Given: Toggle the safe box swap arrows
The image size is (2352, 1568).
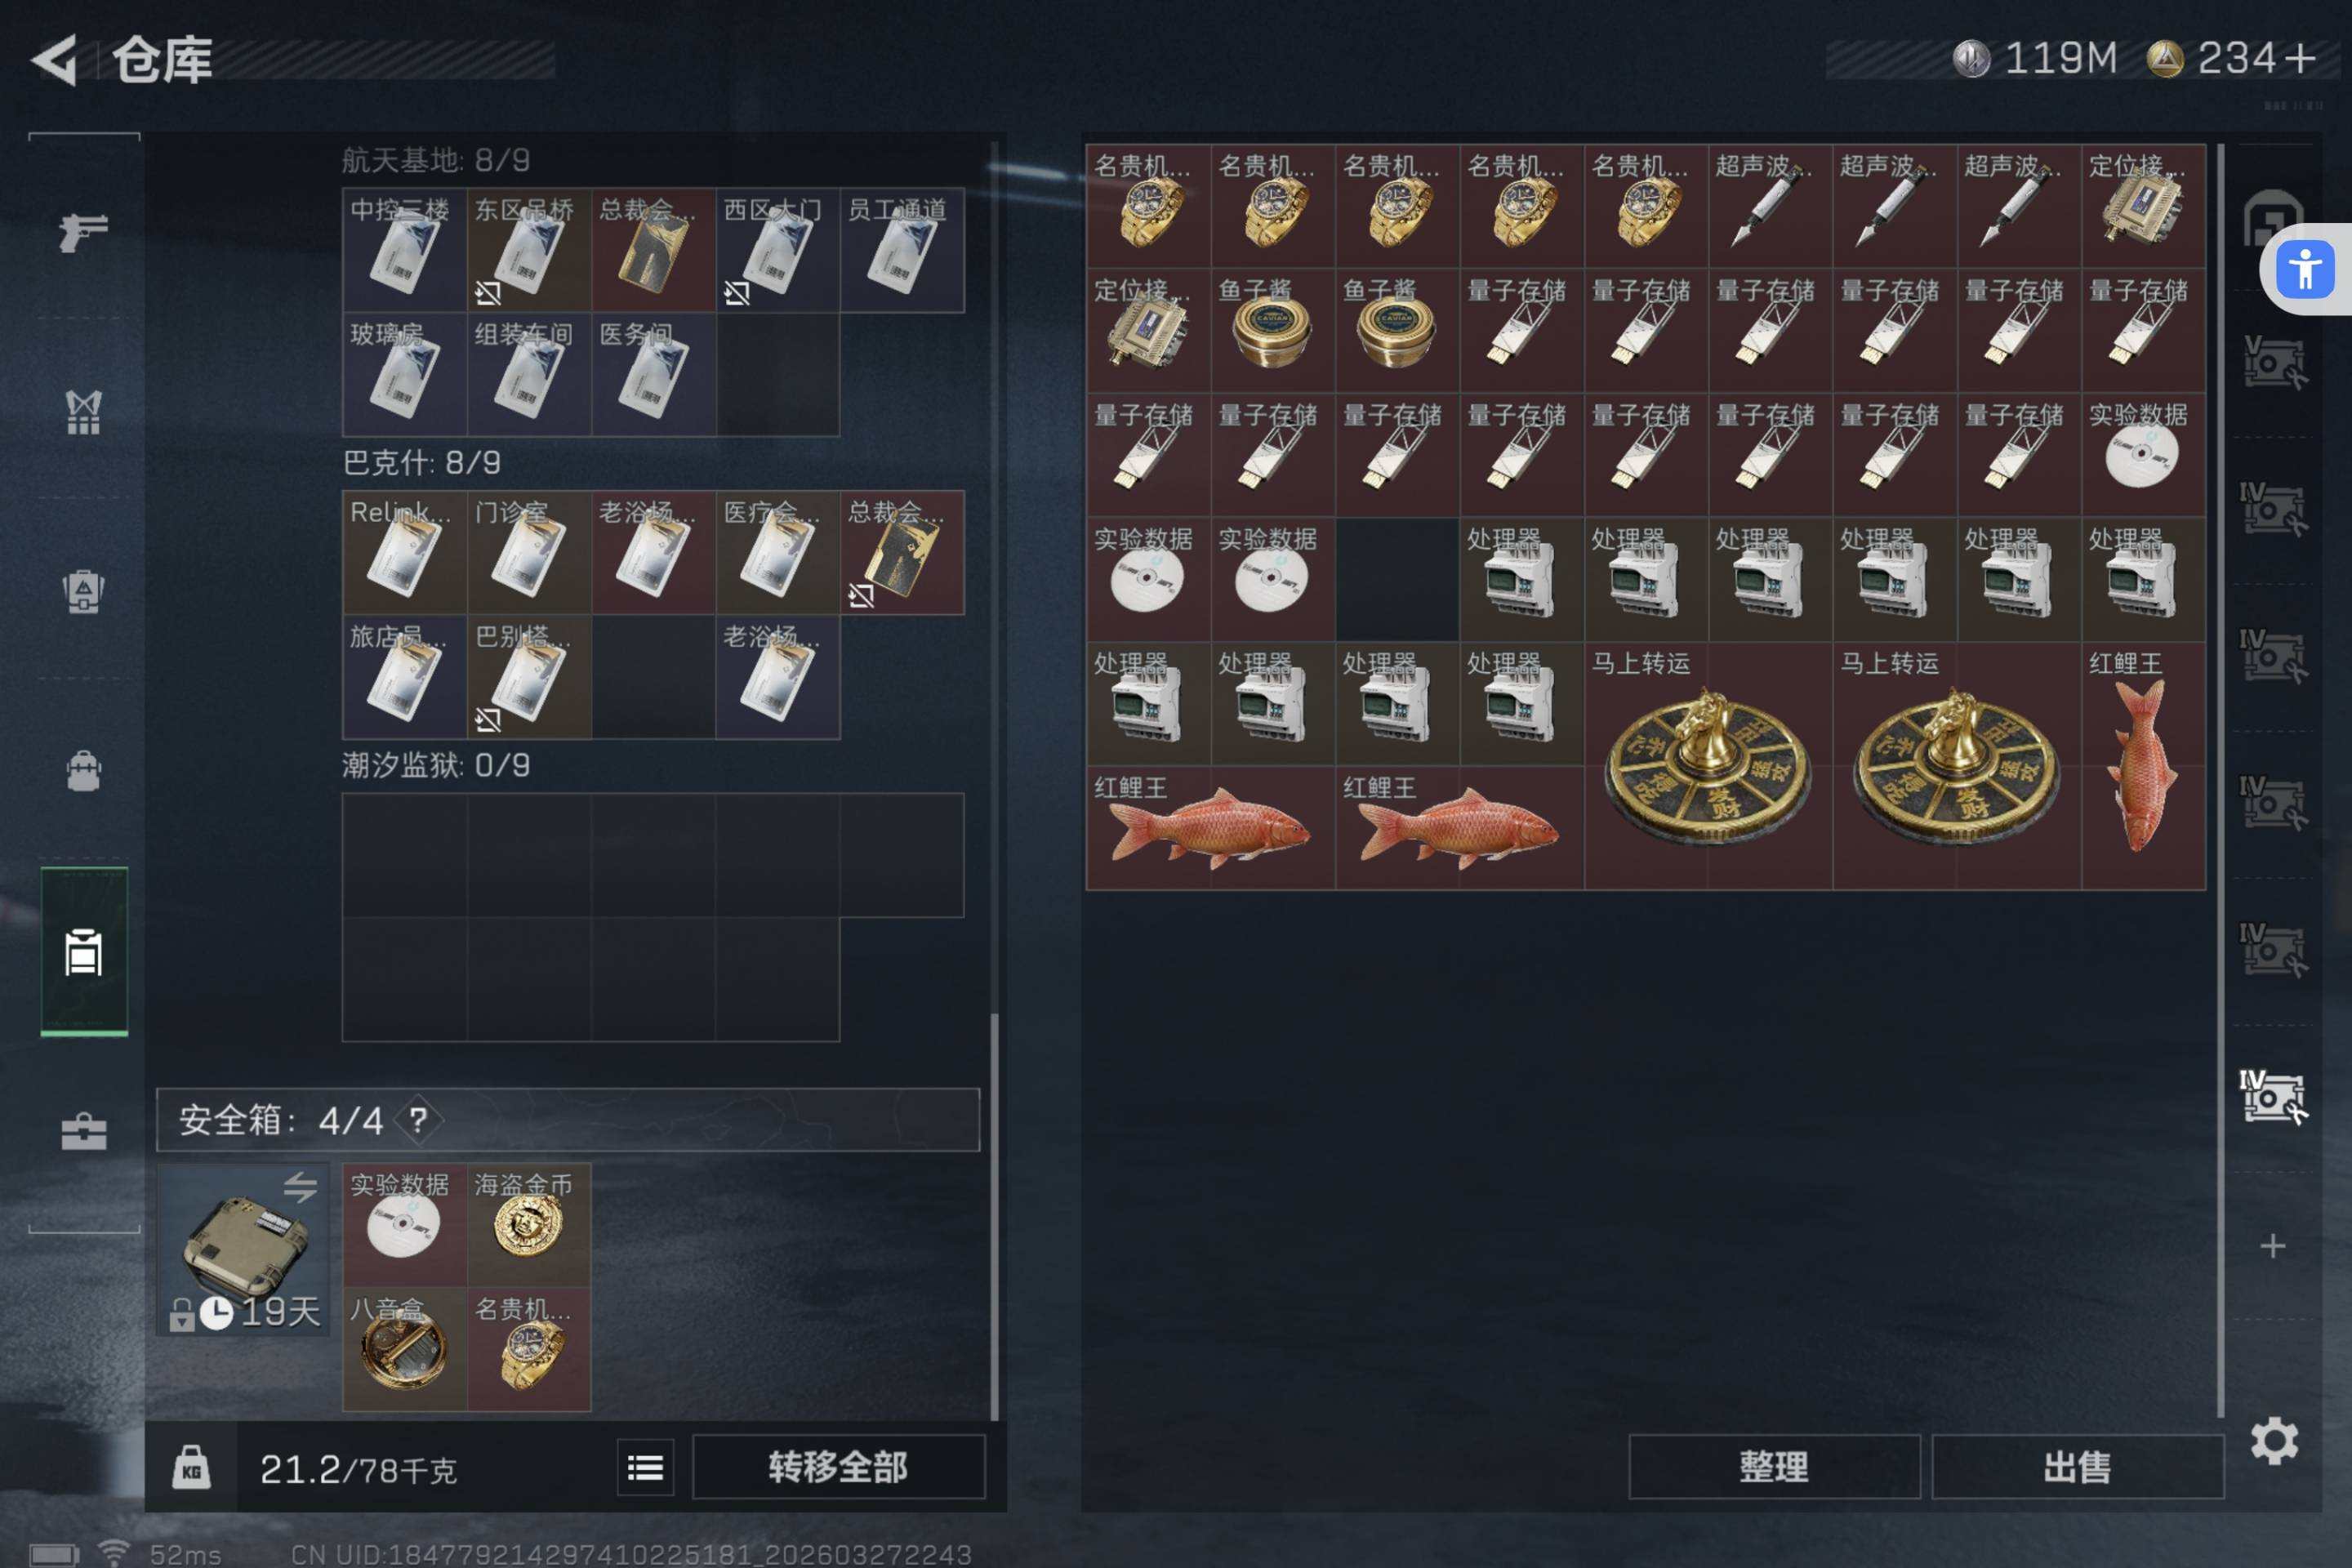Looking at the screenshot, I should coord(300,1187).
